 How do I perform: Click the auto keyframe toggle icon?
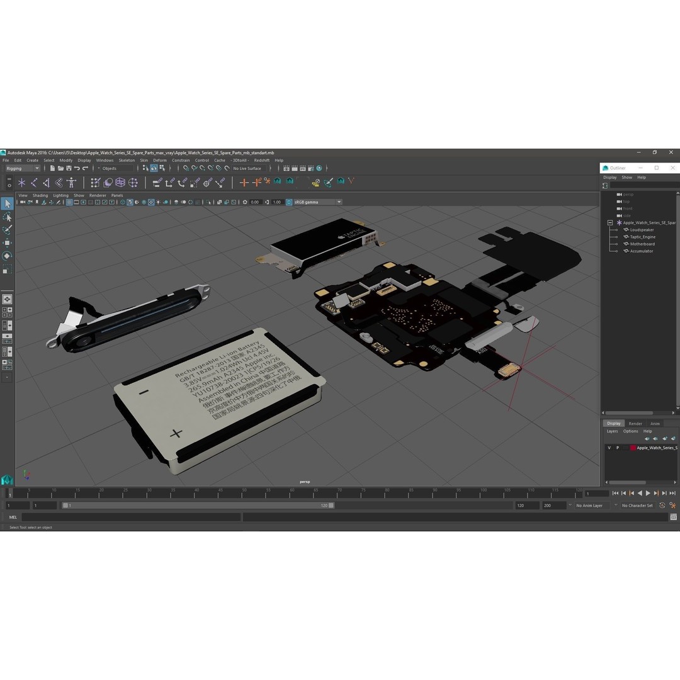pyautogui.click(x=662, y=505)
